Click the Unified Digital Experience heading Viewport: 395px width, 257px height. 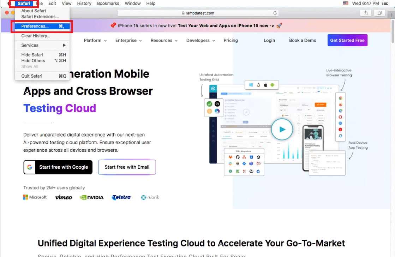[191, 243]
